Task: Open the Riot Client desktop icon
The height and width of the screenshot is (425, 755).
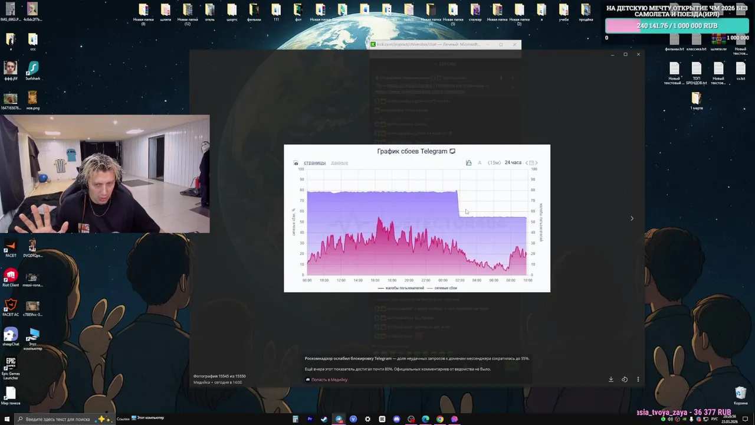Action: tap(11, 278)
